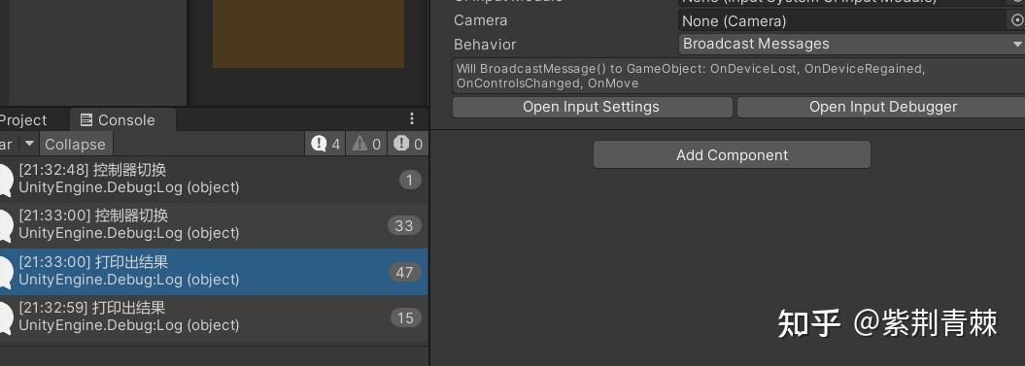
Task: Click Open Input Debugger button
Action: pos(882,107)
